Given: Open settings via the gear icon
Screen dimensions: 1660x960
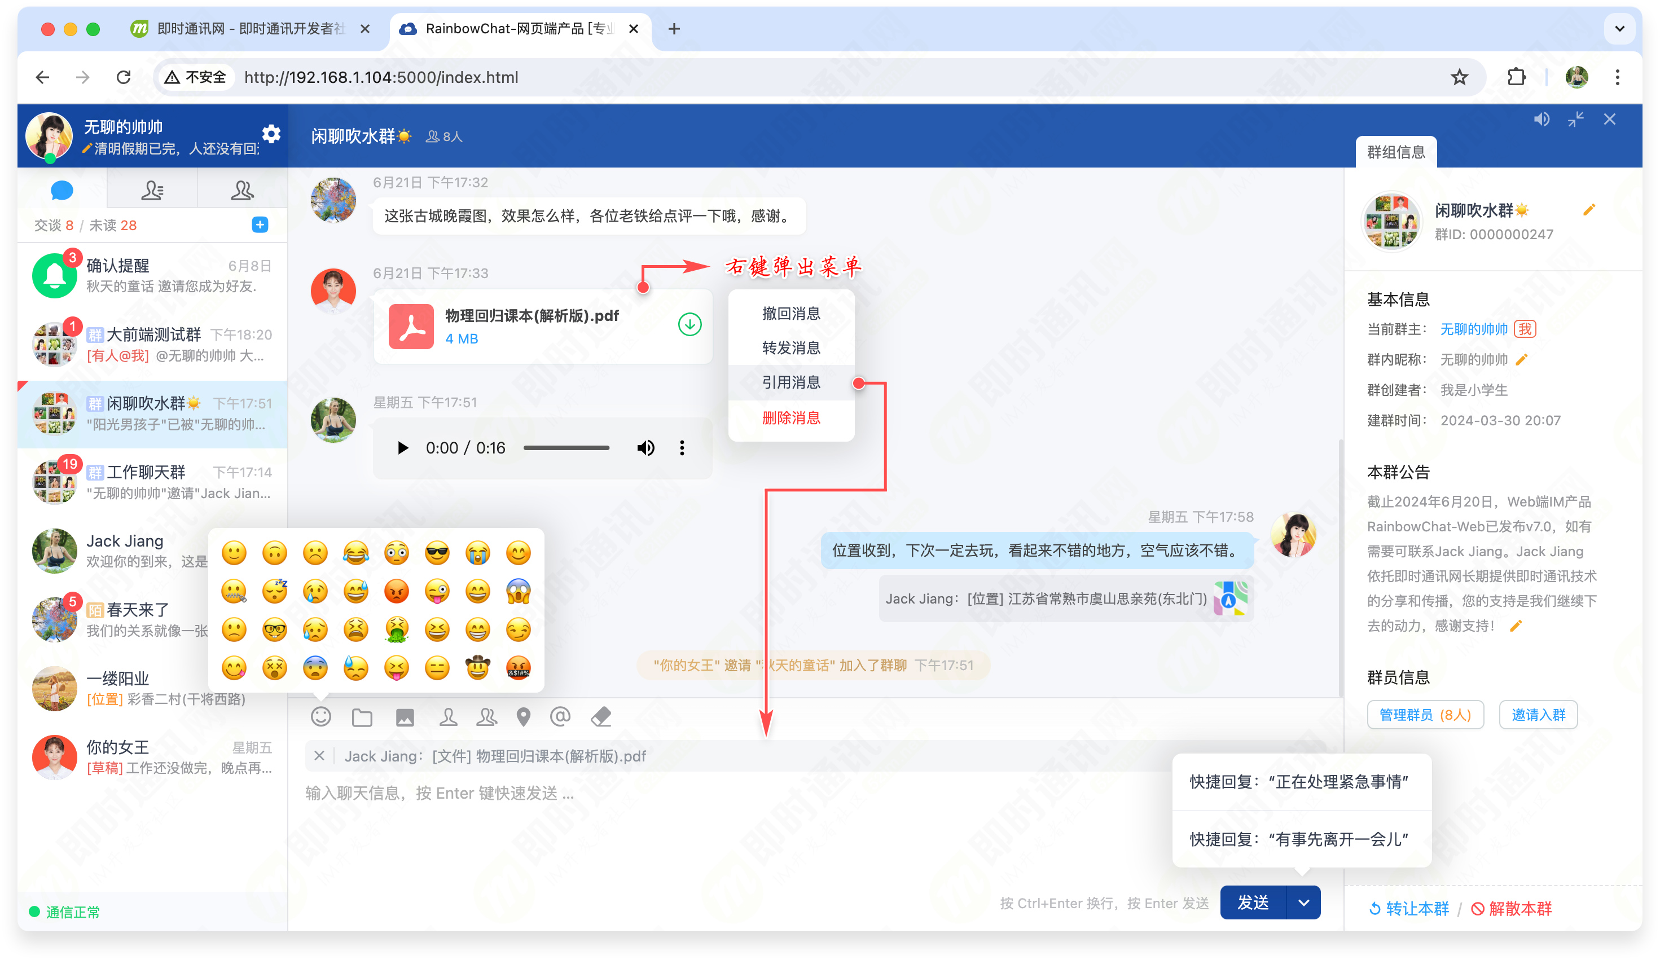Looking at the screenshot, I should (x=271, y=134).
